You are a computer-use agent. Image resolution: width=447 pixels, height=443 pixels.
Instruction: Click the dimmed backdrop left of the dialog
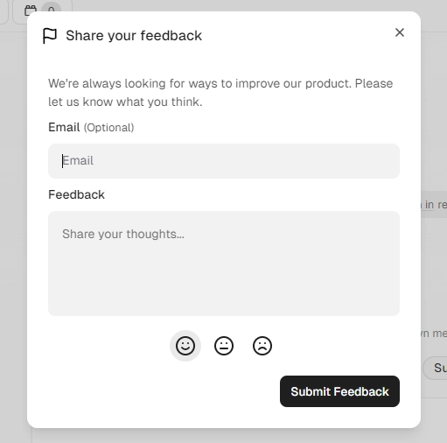13,221
